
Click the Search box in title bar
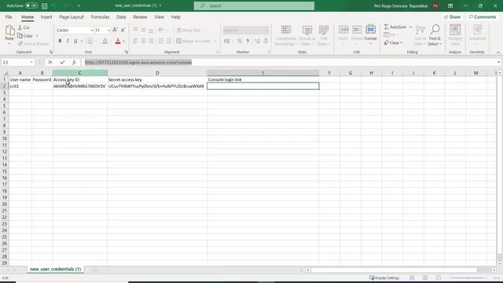pos(254,6)
